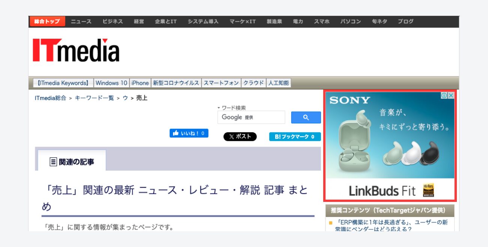Viewport: 488px width, 247px height.
Task: Click the ワード検索 label
Action: click(233, 108)
